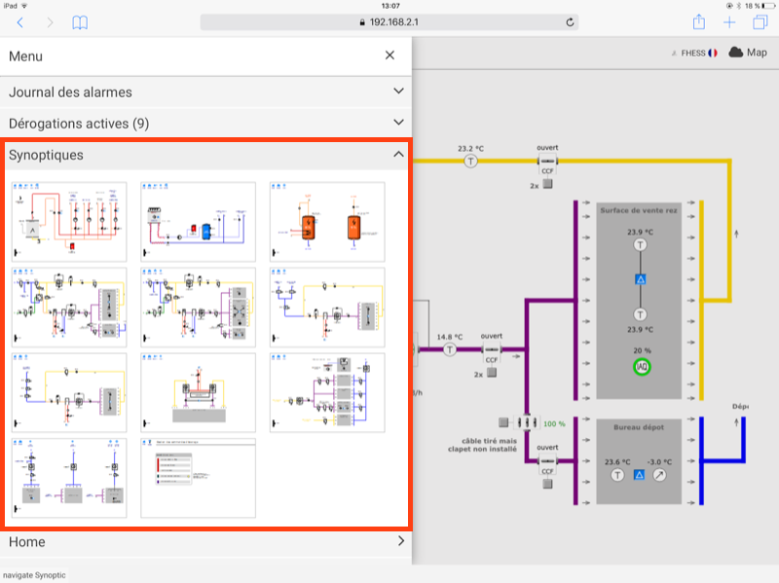This screenshot has width=779, height=583.
Task: Open a new tab with the plus icon
Action: point(729,22)
